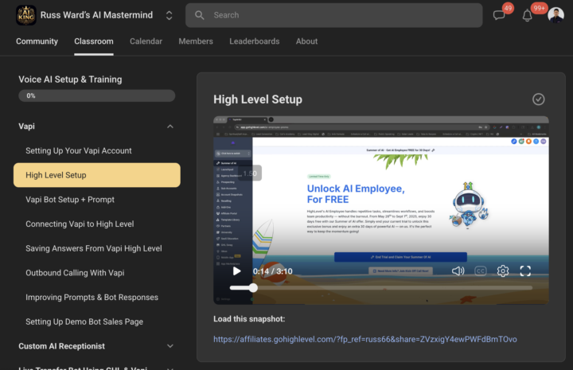
Task: Click the 1.50 playback speed badge
Action: click(250, 173)
